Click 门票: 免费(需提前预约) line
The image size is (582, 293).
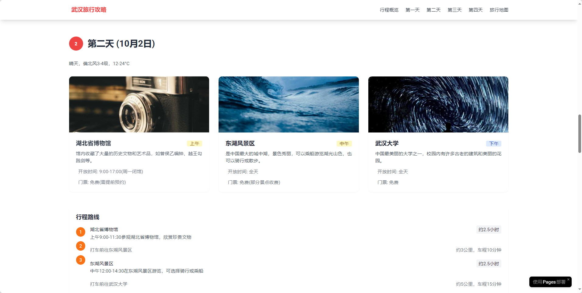click(x=102, y=182)
